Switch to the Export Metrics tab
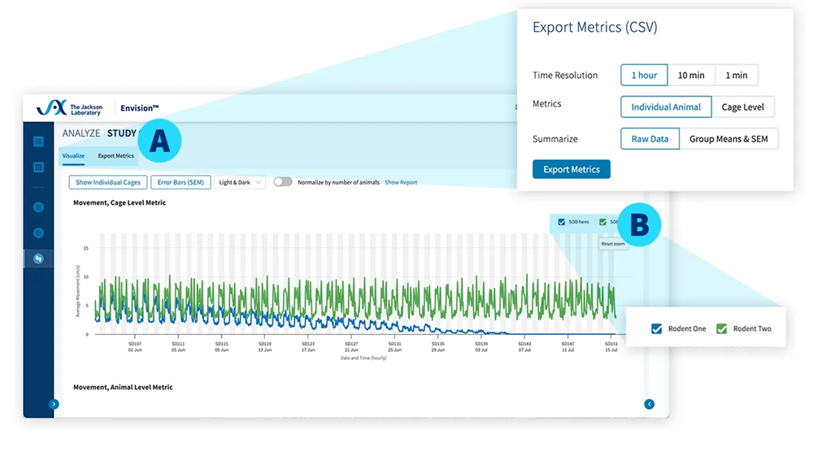 pos(115,156)
